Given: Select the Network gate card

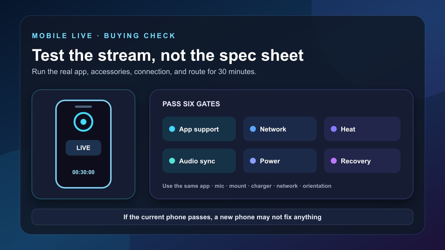Looking at the screenshot, I should 280,129.
